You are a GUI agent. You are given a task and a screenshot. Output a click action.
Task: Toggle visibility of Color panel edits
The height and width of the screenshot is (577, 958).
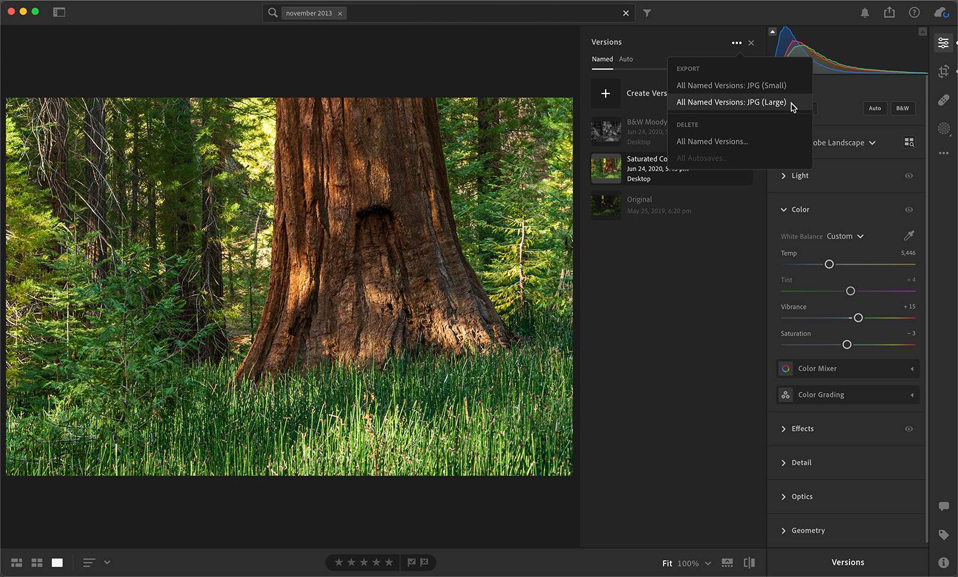(909, 210)
